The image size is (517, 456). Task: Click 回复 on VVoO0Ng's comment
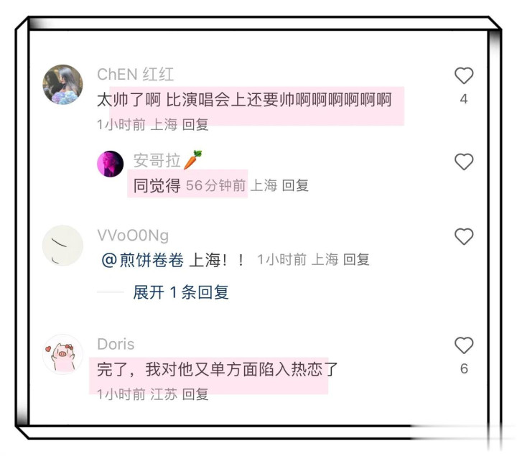coord(356,259)
